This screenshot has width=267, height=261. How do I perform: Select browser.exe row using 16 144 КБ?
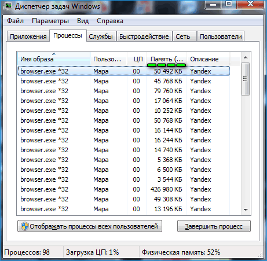(123, 130)
